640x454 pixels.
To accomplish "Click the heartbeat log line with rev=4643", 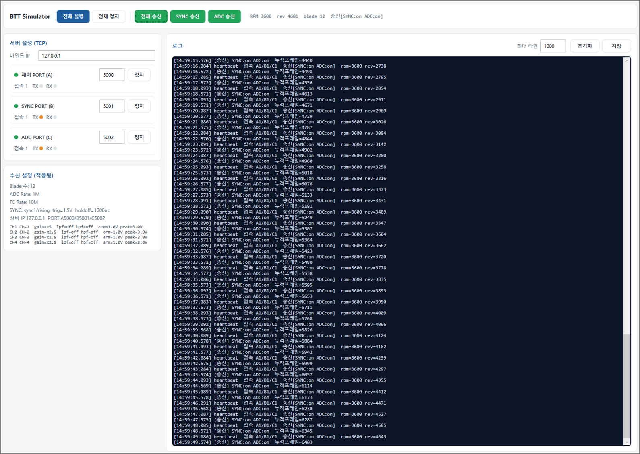I will (280, 437).
